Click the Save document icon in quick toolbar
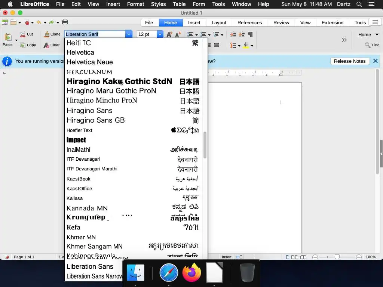This screenshot has width=383, height=287. [4, 22]
